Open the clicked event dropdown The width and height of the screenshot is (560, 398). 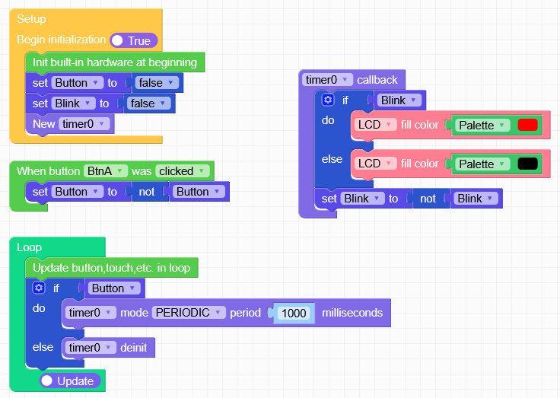[183, 171]
